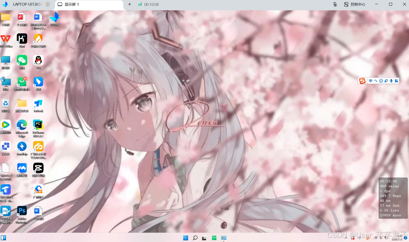Open the 广材助手 desktop shortcut
The width and height of the screenshot is (409, 242).
click(38, 191)
